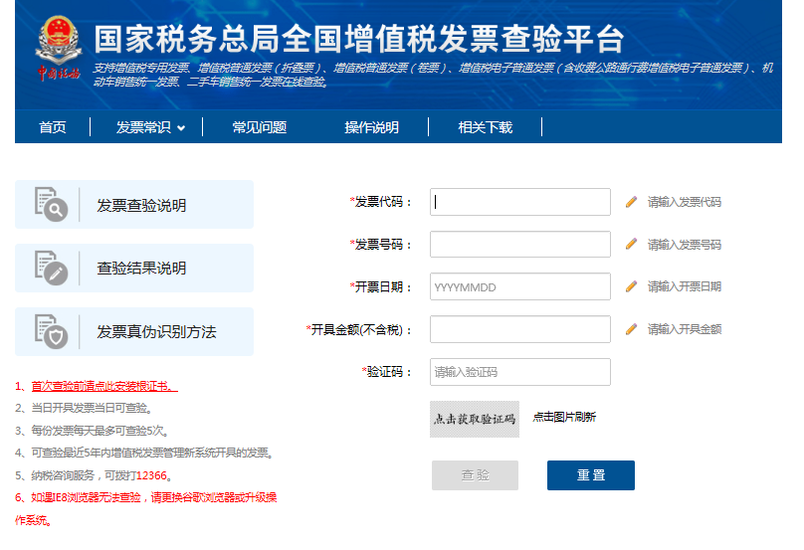Focus the 验证码 input field
Viewport: 804px width, 550px height.
pyautogui.click(x=520, y=372)
